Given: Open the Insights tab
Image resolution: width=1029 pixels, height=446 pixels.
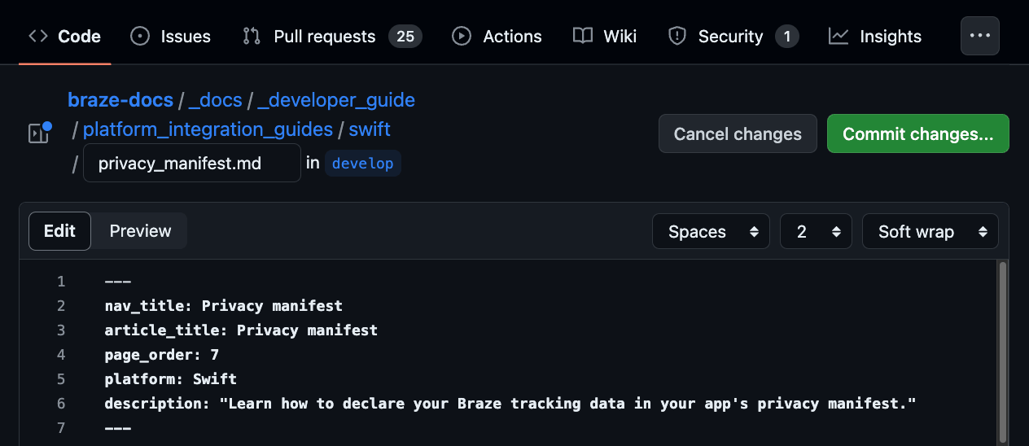Looking at the screenshot, I should click(x=875, y=36).
